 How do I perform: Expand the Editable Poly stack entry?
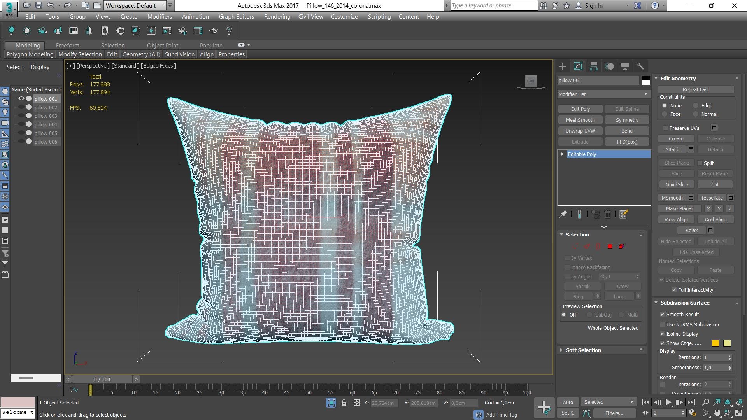click(562, 154)
